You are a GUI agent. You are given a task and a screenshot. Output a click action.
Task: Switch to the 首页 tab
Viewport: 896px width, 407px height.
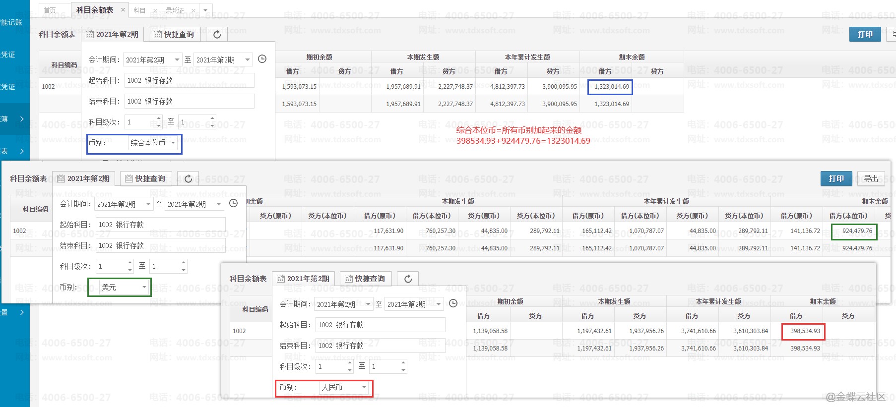tap(50, 10)
